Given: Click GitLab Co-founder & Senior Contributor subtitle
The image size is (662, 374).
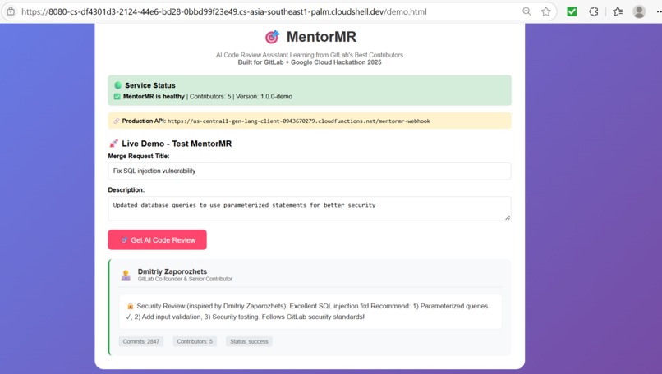Looking at the screenshot, I should pos(185,279).
